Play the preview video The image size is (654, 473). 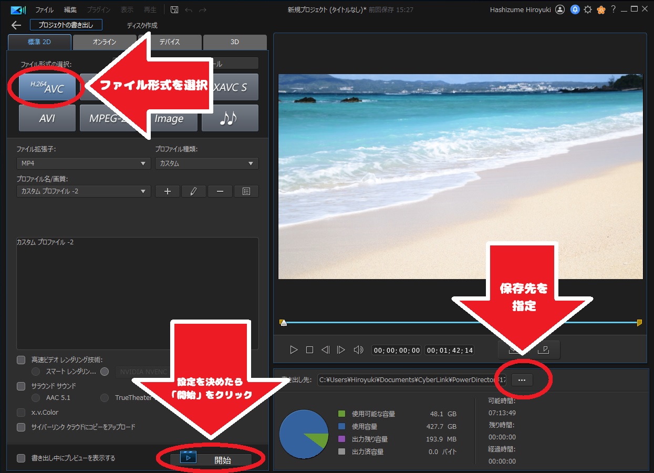(294, 349)
